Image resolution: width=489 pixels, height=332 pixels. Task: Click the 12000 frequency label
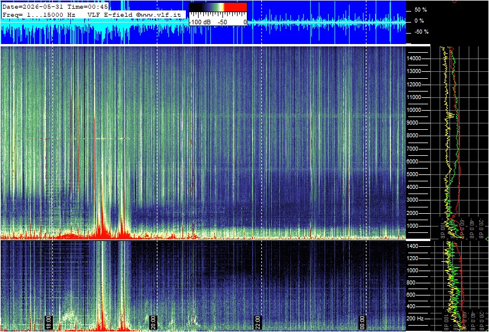tap(414, 85)
